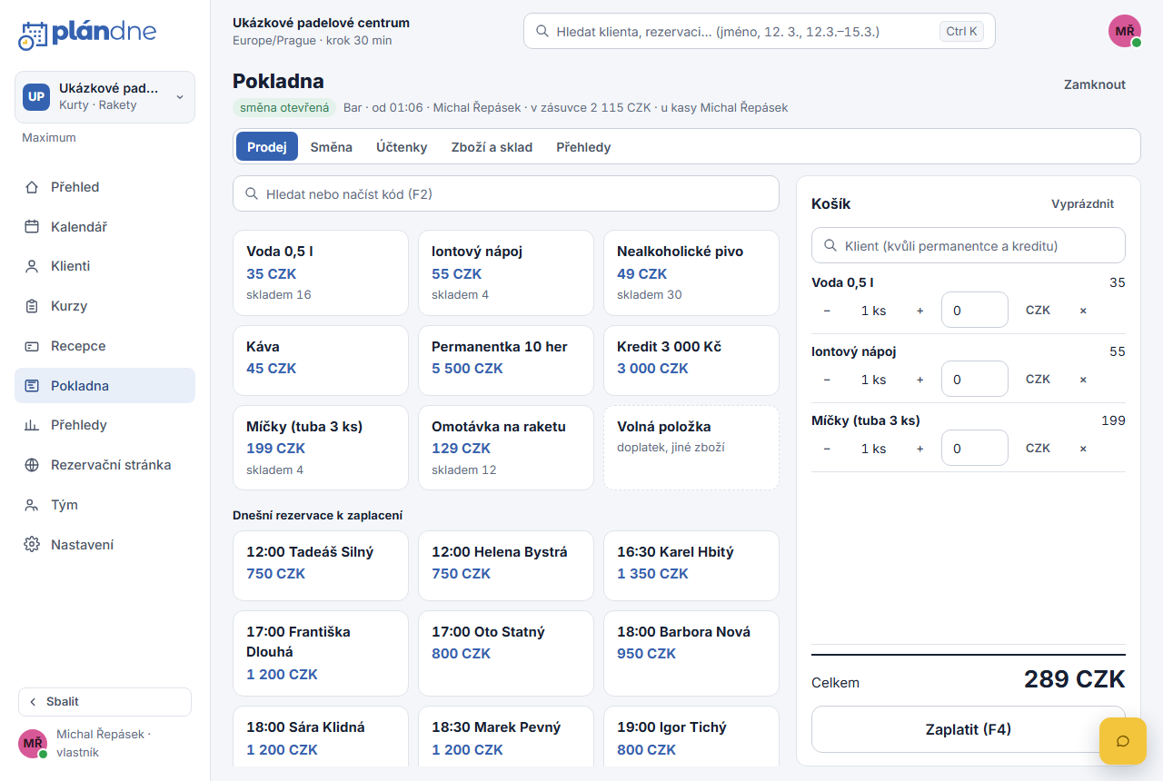Open the yellow chat bubble widget
The height and width of the screenshot is (781, 1163).
(x=1123, y=741)
